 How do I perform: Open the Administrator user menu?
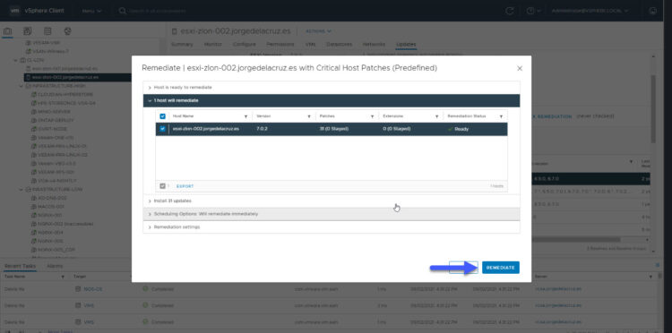[x=590, y=11]
